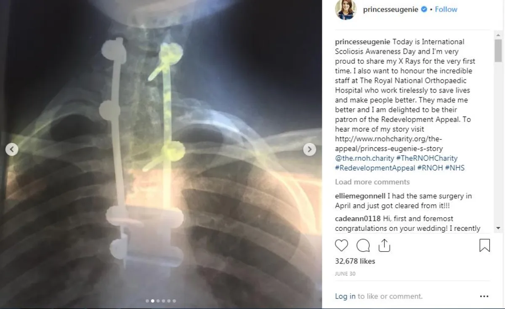Share the post via share icon
The height and width of the screenshot is (309, 505).
pyautogui.click(x=384, y=246)
